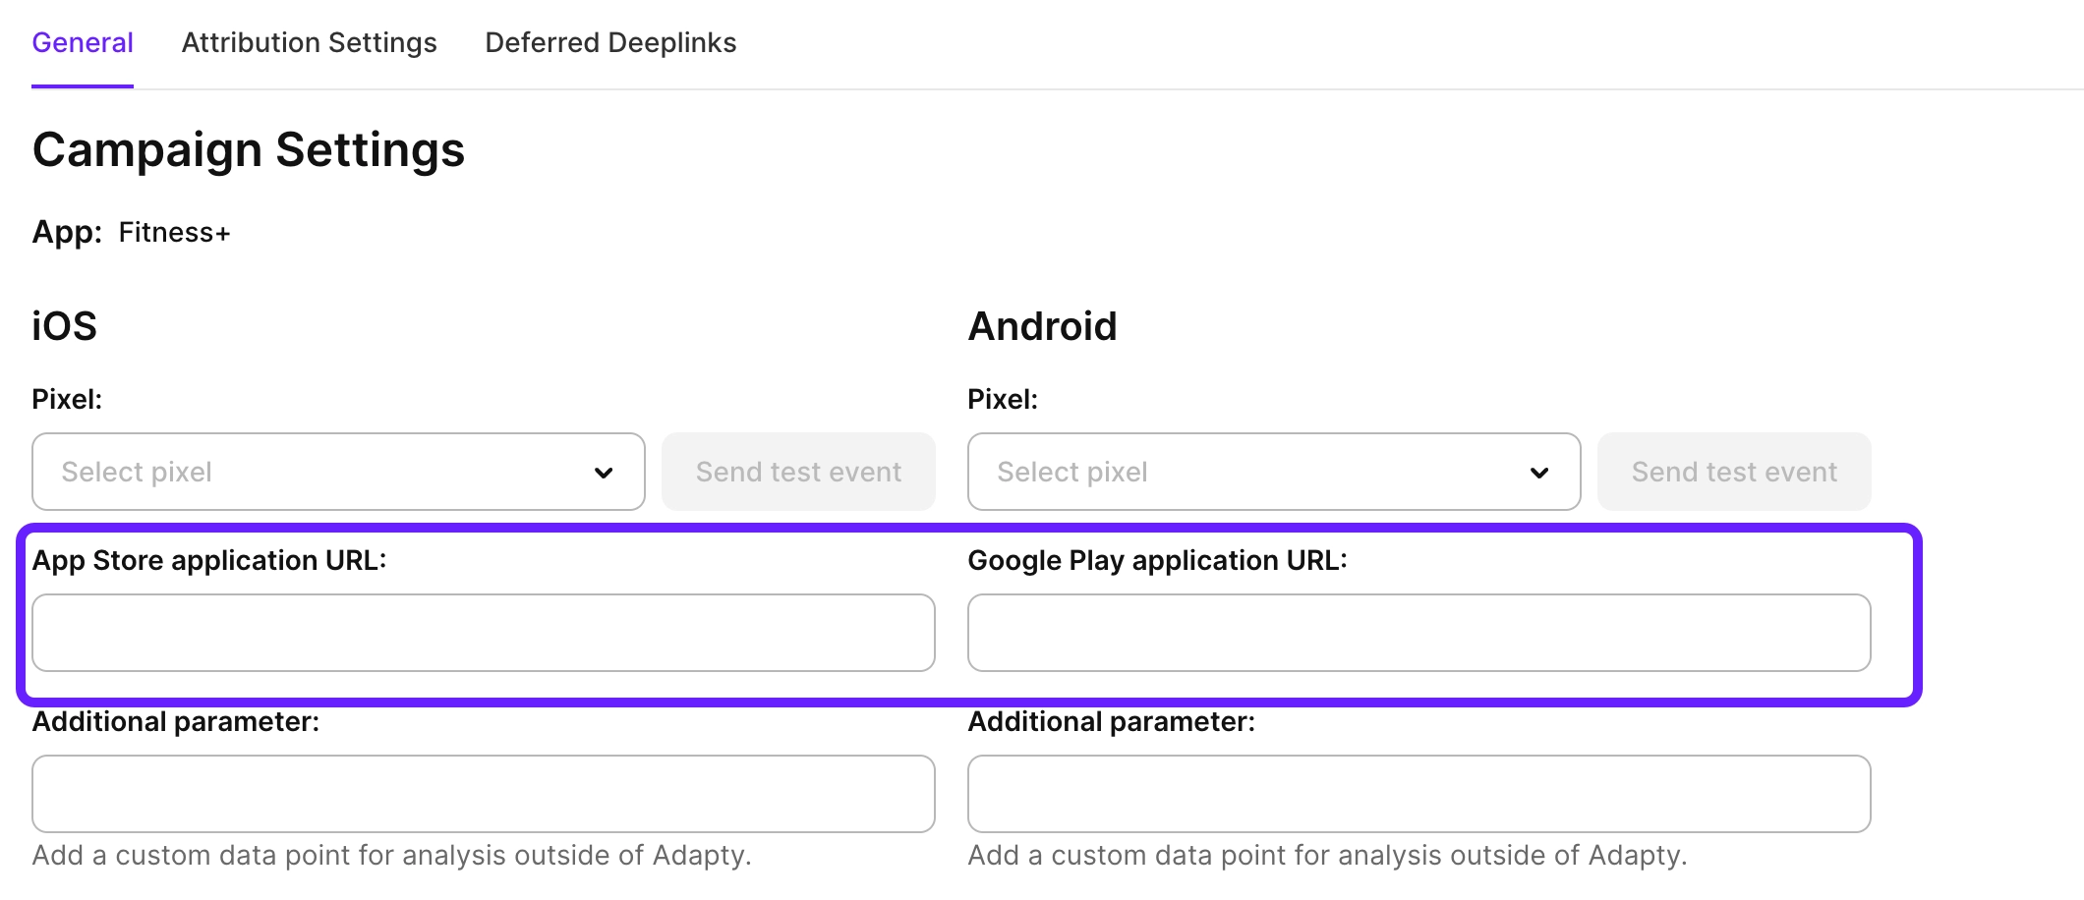Click the App Store application URL label

coord(209,560)
